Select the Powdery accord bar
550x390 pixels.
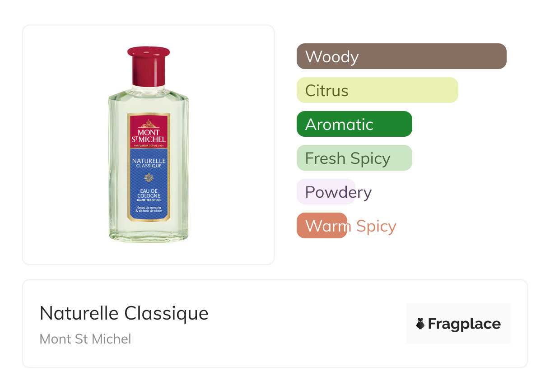click(326, 192)
